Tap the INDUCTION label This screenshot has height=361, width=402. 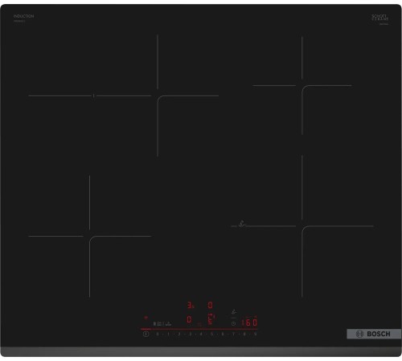click(x=23, y=16)
